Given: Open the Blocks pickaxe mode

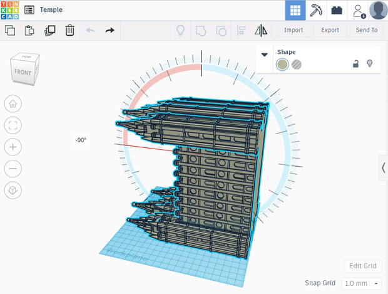Looking at the screenshot, I should point(316,11).
